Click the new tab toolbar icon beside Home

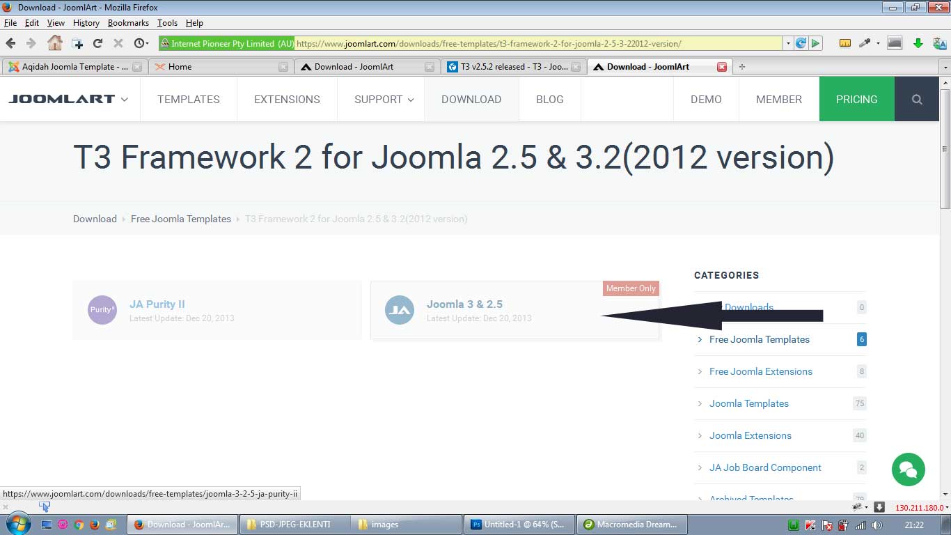[x=77, y=43]
